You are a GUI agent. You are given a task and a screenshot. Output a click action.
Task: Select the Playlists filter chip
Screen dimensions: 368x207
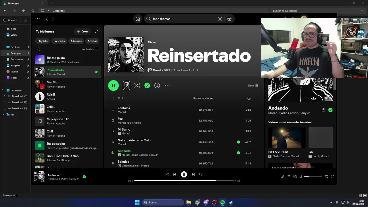click(x=43, y=41)
